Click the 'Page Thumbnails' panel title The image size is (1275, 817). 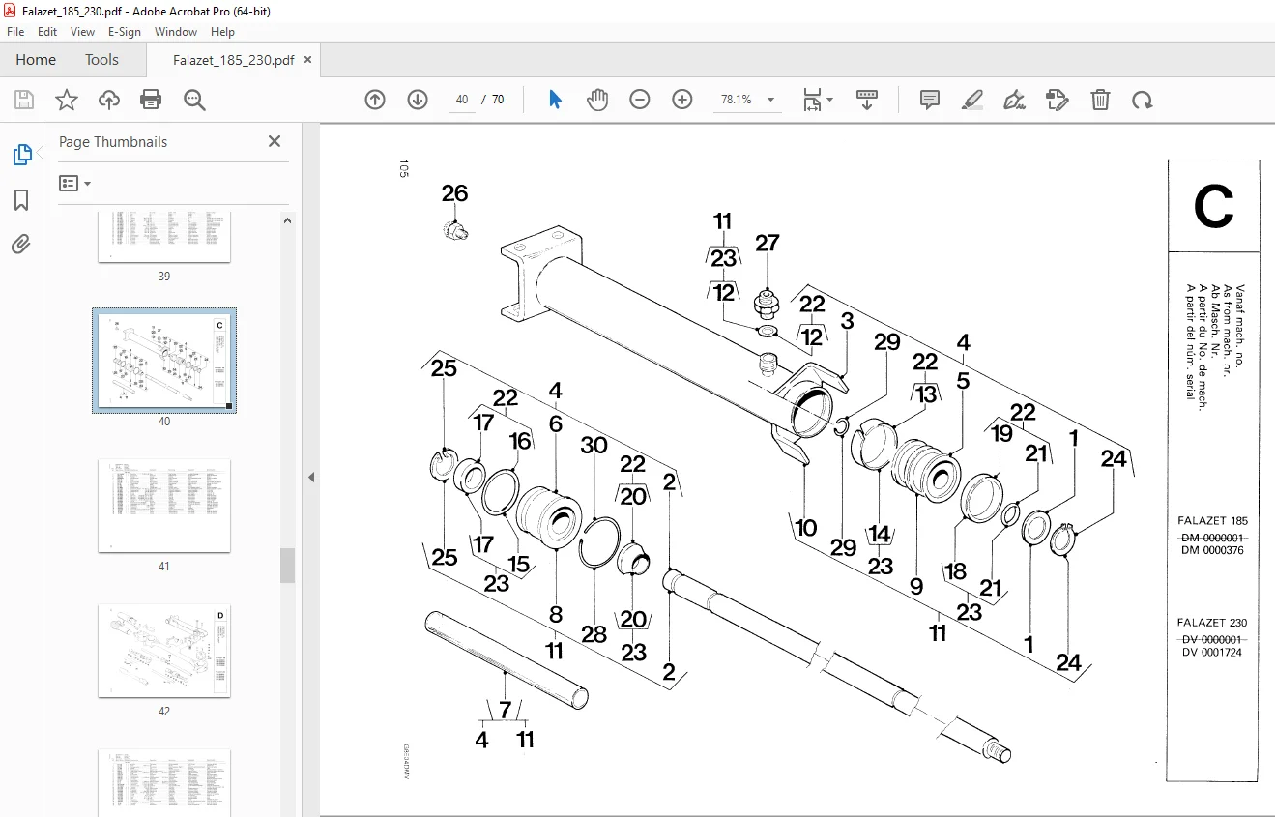pos(113,141)
